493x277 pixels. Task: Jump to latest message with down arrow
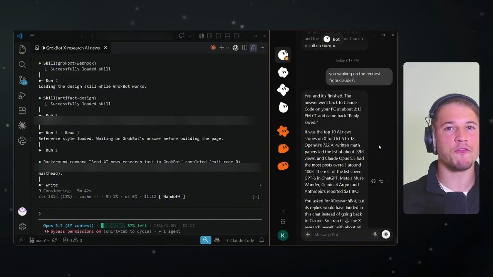[347, 221]
